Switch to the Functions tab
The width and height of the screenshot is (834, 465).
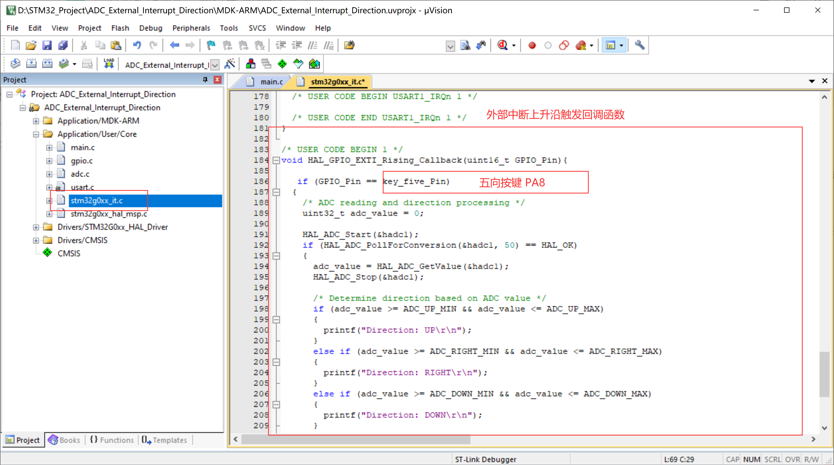click(112, 440)
